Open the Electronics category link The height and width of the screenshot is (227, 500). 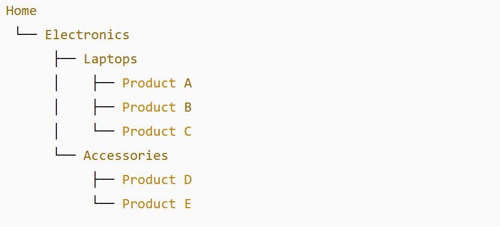pyautogui.click(x=87, y=35)
